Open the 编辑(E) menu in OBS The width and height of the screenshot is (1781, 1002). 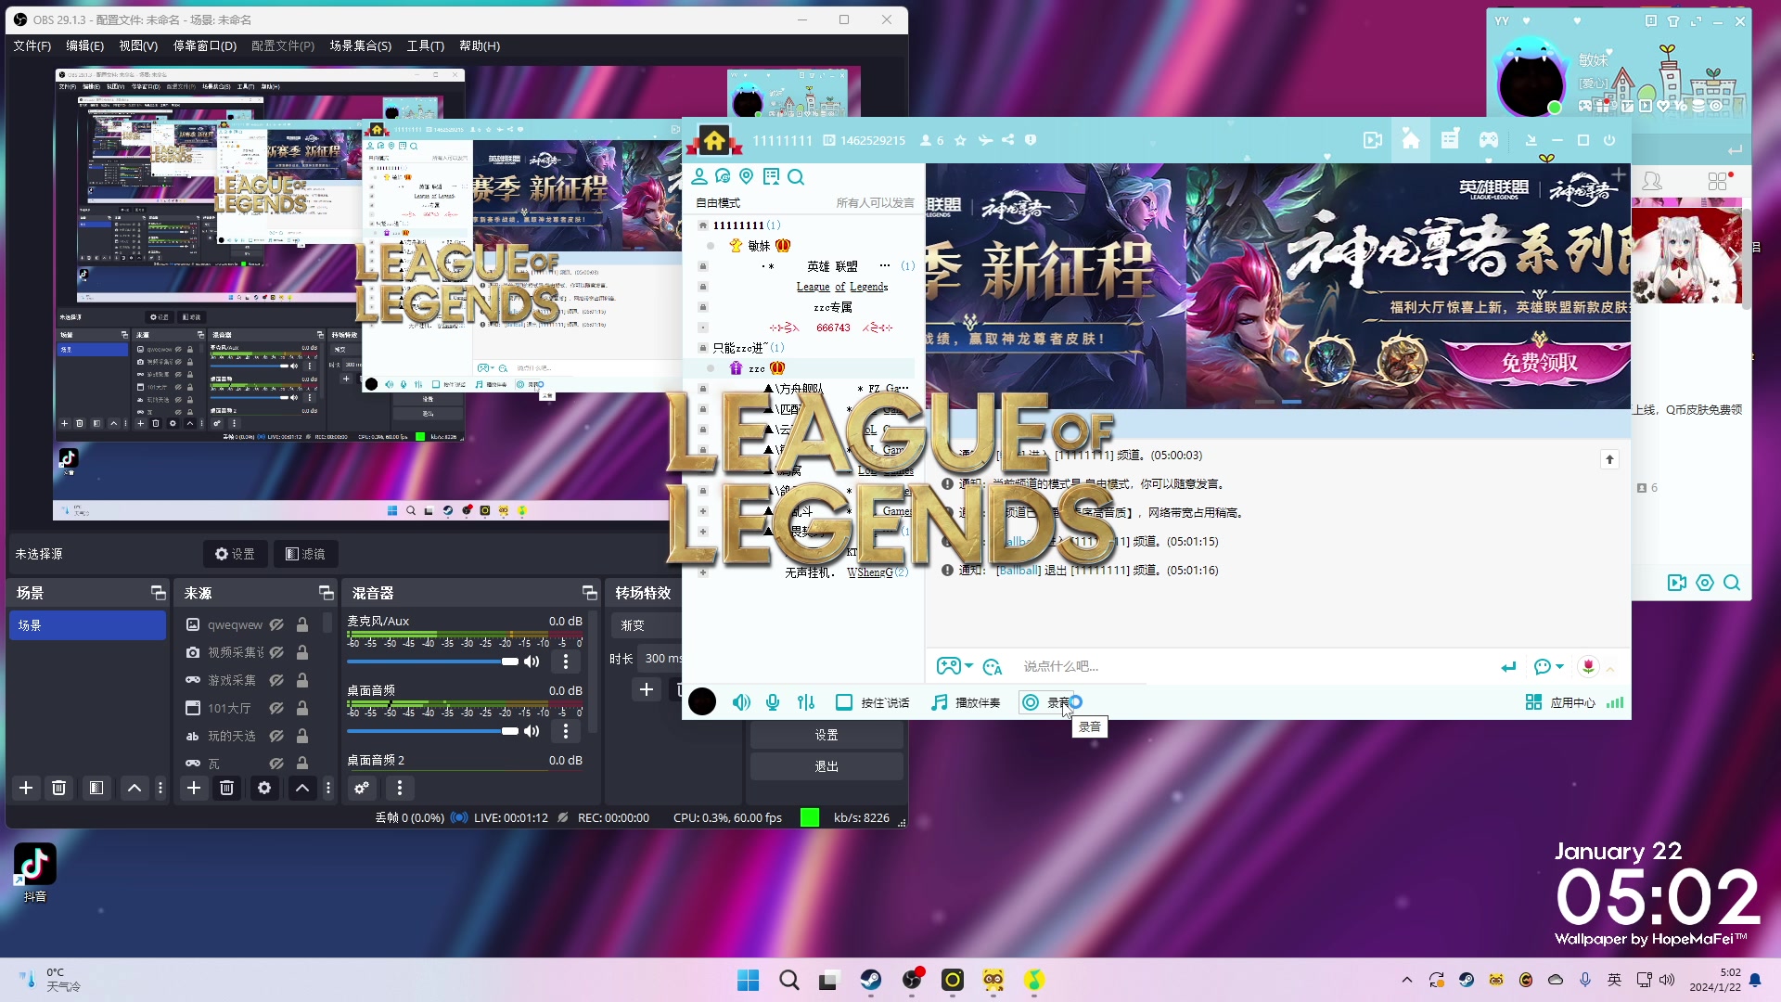(x=84, y=45)
